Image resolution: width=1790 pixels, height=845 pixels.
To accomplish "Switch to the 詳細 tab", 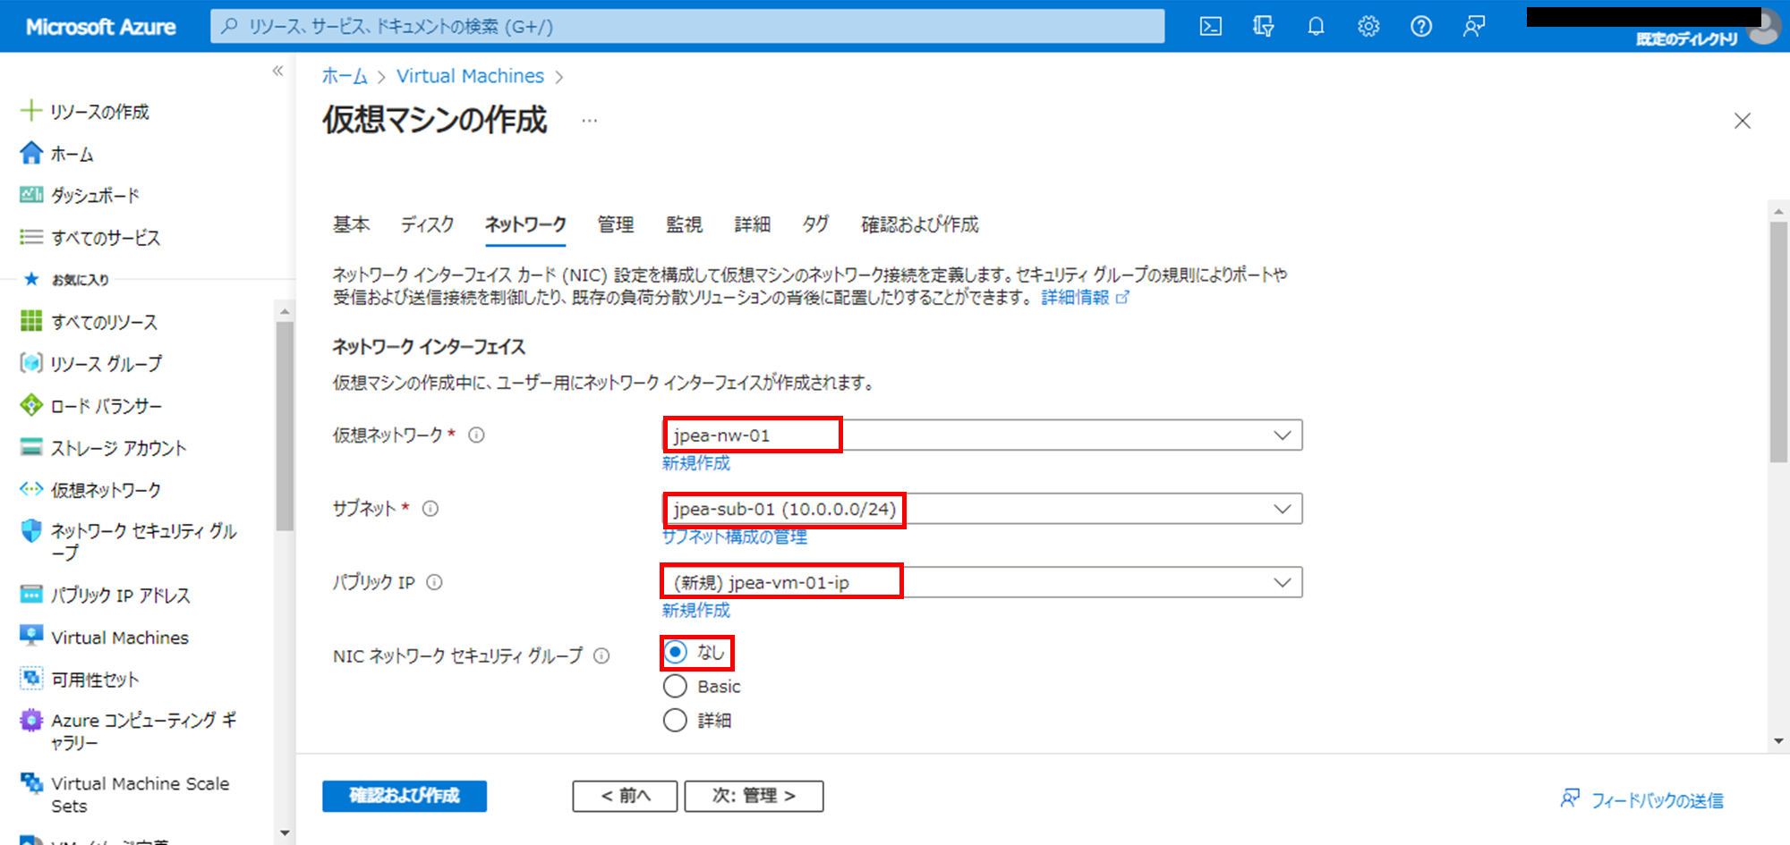I will [752, 224].
